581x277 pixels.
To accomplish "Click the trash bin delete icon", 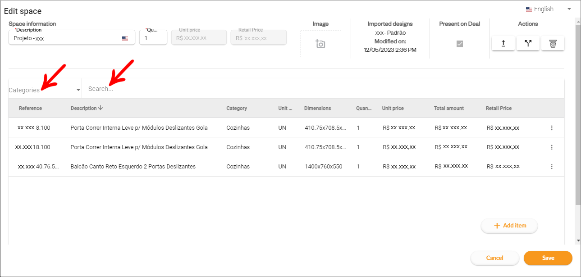I will point(553,43).
